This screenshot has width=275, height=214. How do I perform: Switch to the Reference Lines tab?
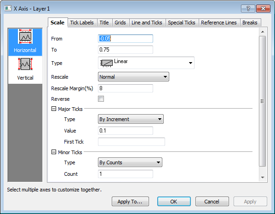[x=219, y=23]
